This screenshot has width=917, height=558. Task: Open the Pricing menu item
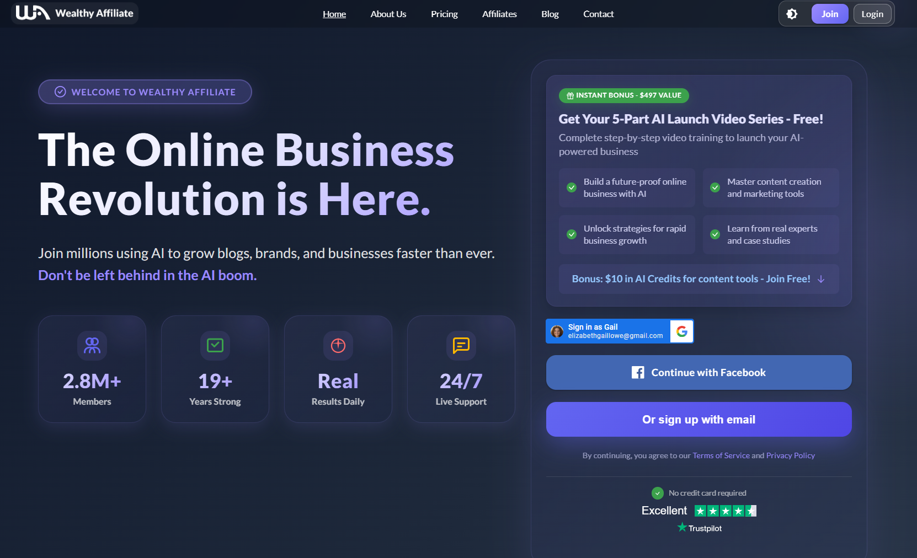click(x=444, y=14)
